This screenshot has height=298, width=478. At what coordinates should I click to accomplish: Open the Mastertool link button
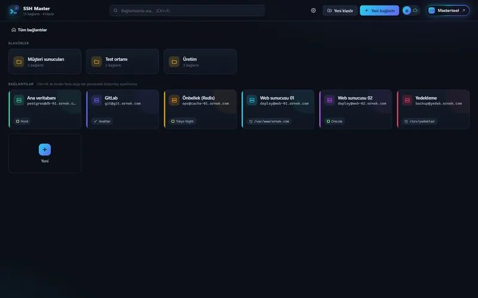[448, 11]
